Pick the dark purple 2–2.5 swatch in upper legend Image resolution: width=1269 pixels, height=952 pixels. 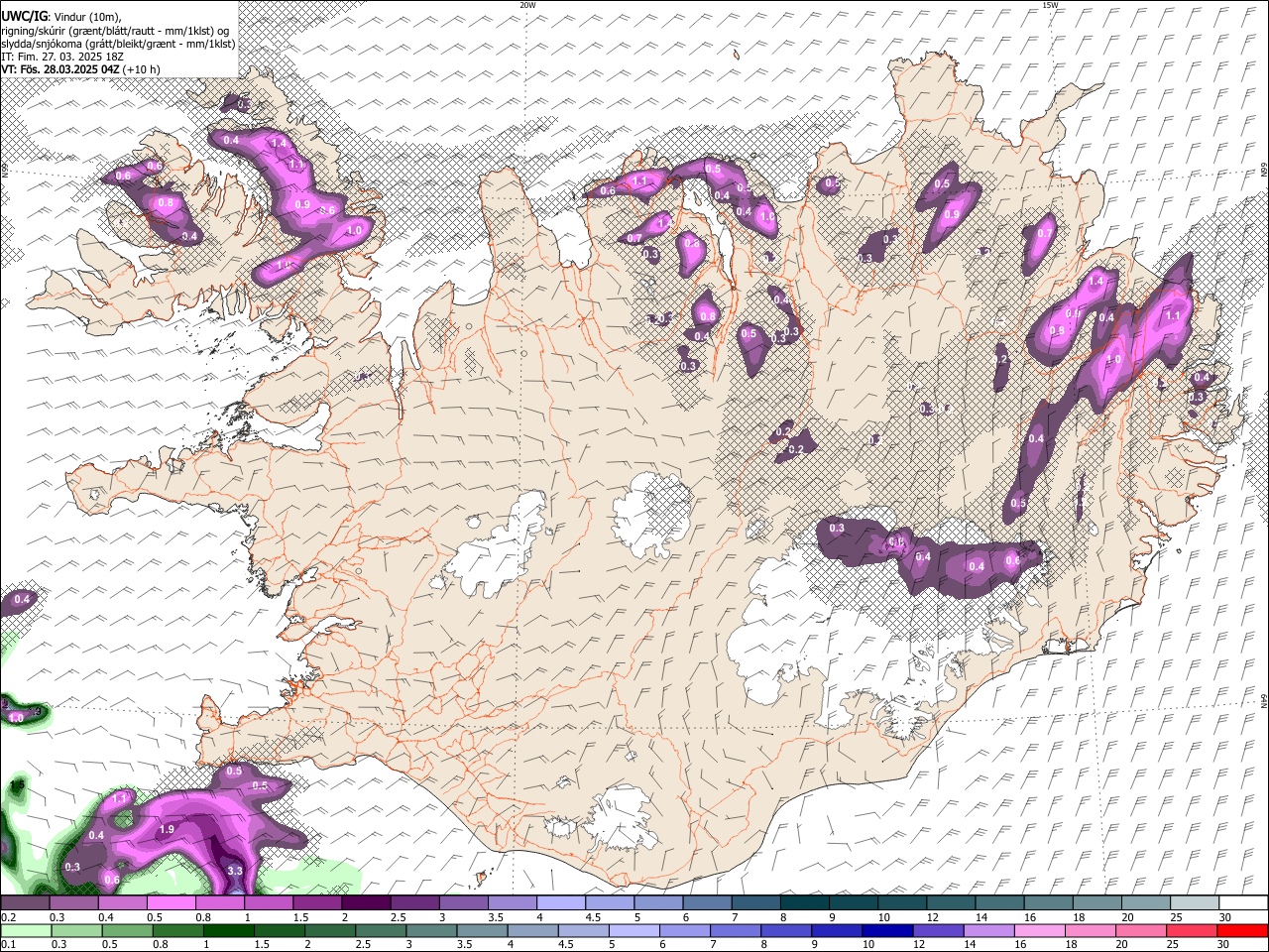[x=366, y=902]
